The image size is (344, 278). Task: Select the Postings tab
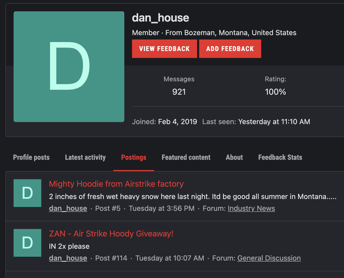pyautogui.click(x=134, y=157)
